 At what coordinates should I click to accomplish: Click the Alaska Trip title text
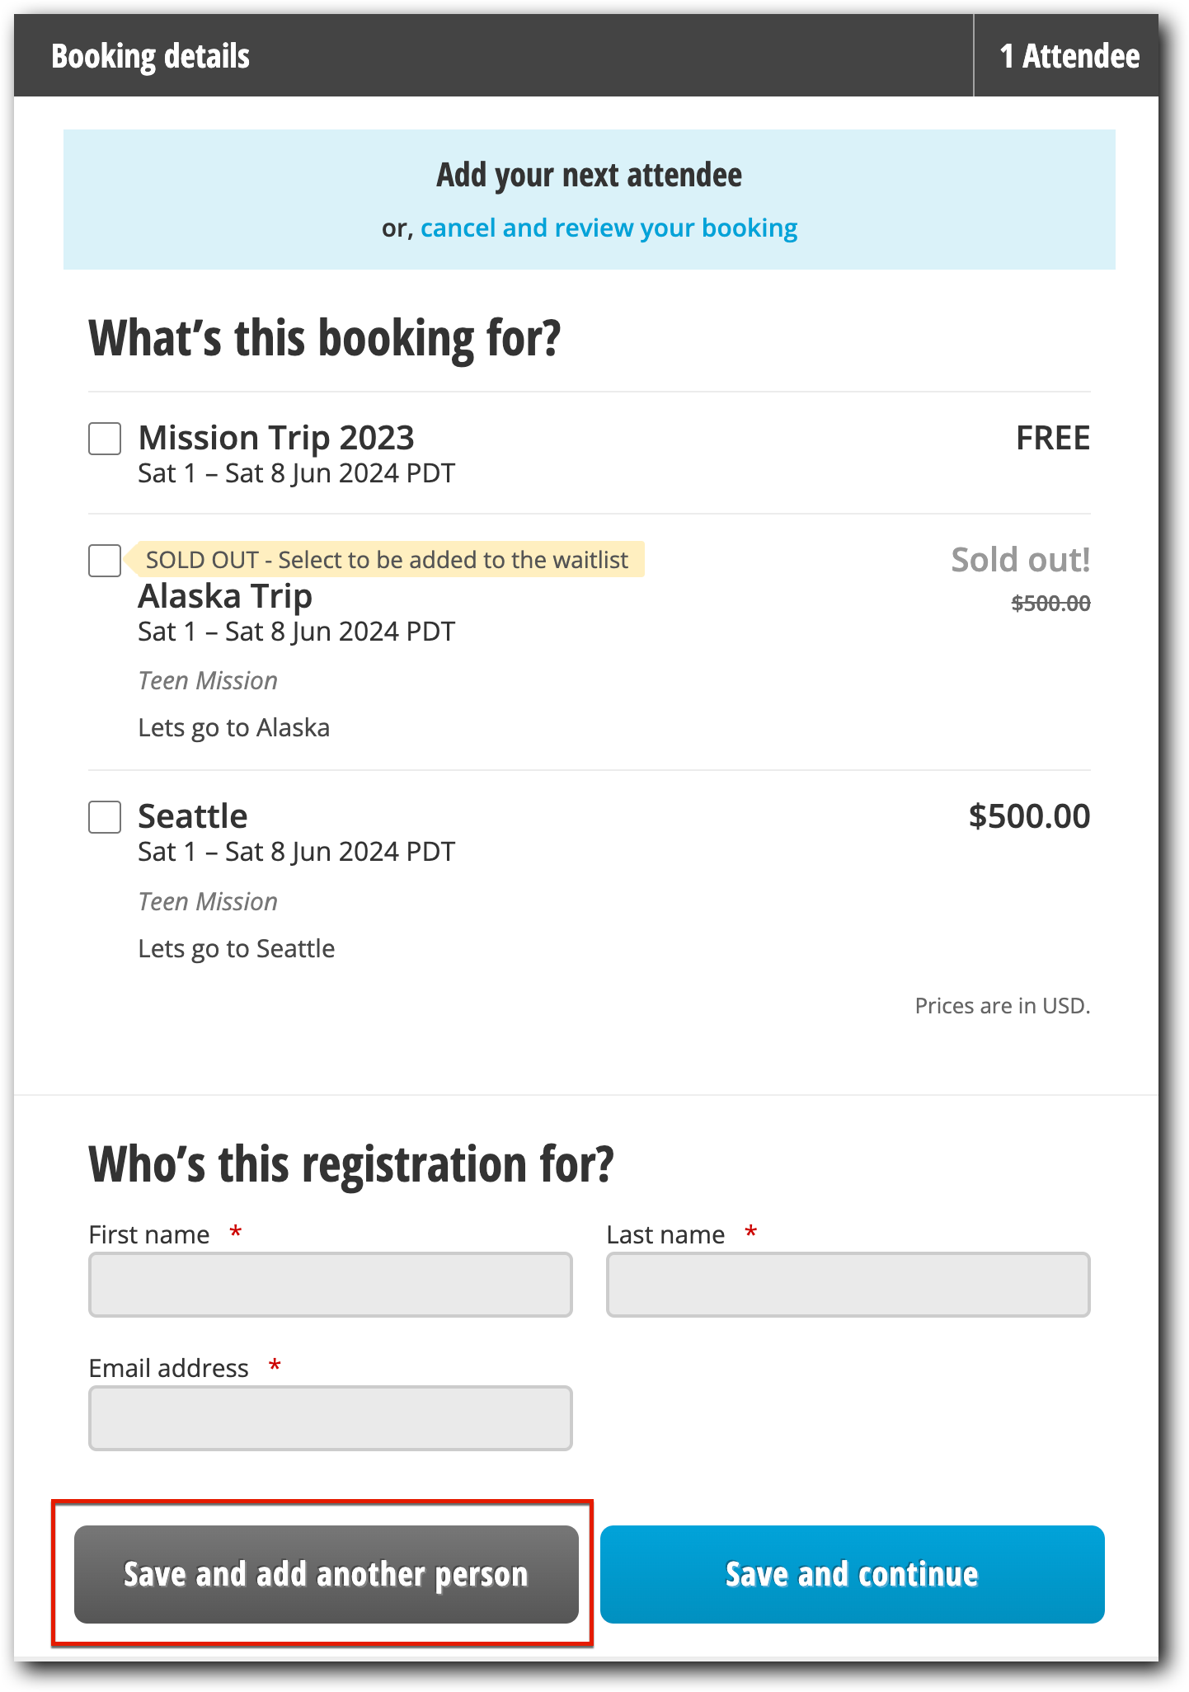[x=224, y=595]
